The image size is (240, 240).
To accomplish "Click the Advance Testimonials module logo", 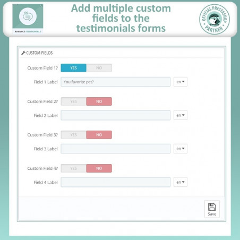I will (x=28, y=19).
